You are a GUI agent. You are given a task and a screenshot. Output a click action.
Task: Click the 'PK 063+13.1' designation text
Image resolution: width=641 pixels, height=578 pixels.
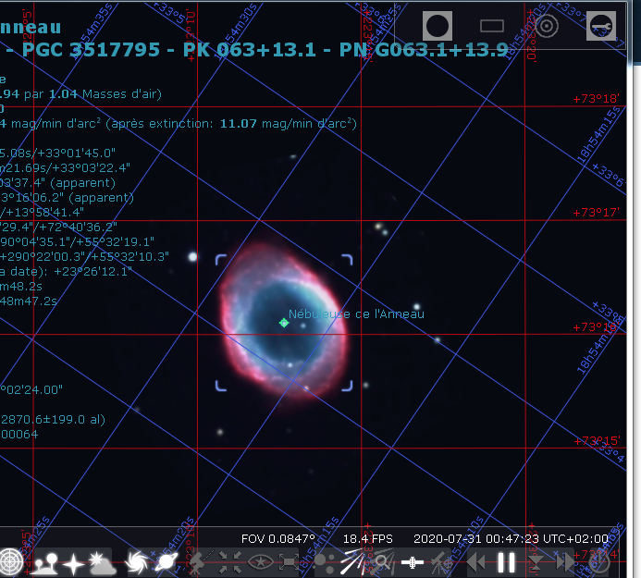250,50
